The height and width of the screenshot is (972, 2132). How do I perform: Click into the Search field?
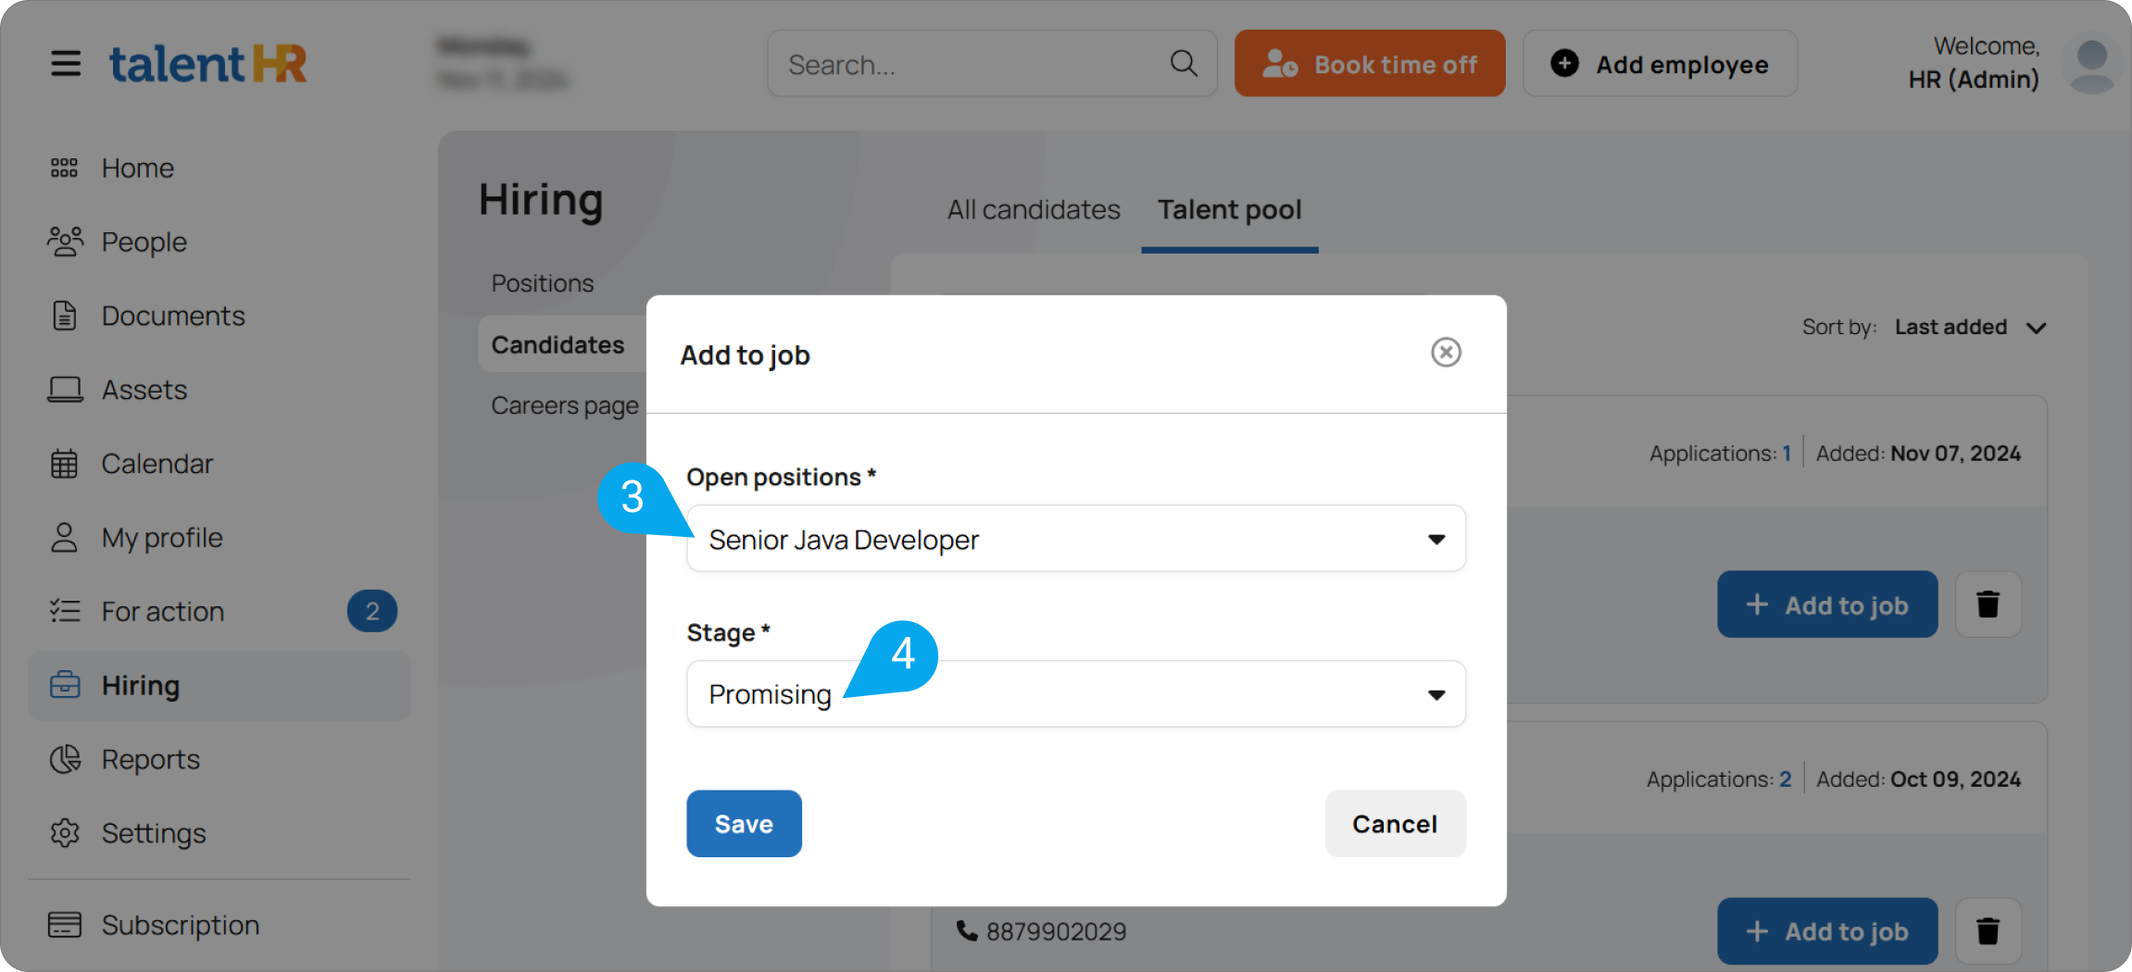[972, 64]
